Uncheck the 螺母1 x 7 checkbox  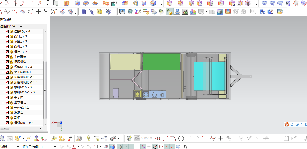7,47
